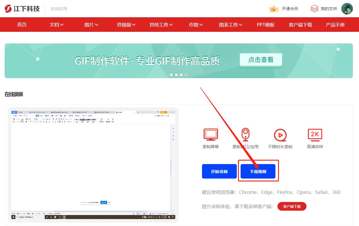Click the stacked layers icon beside 我的文件
The width and height of the screenshot is (359, 226).
point(314,8)
